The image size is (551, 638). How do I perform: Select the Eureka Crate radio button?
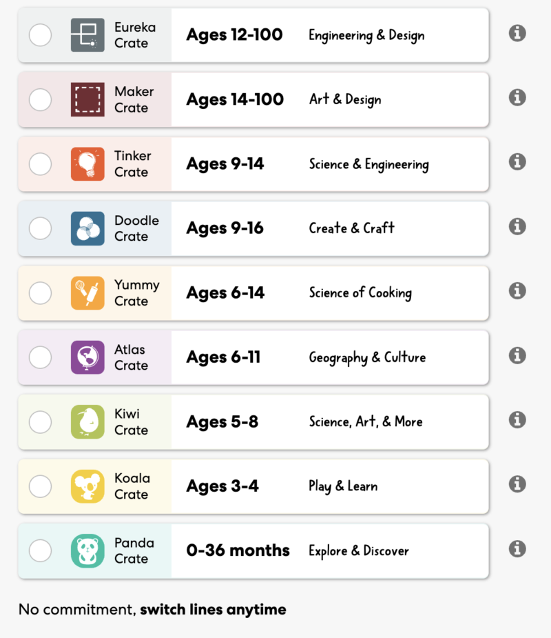[x=40, y=35]
